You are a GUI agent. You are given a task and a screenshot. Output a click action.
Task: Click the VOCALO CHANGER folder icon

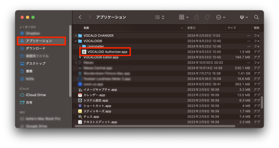80,35
